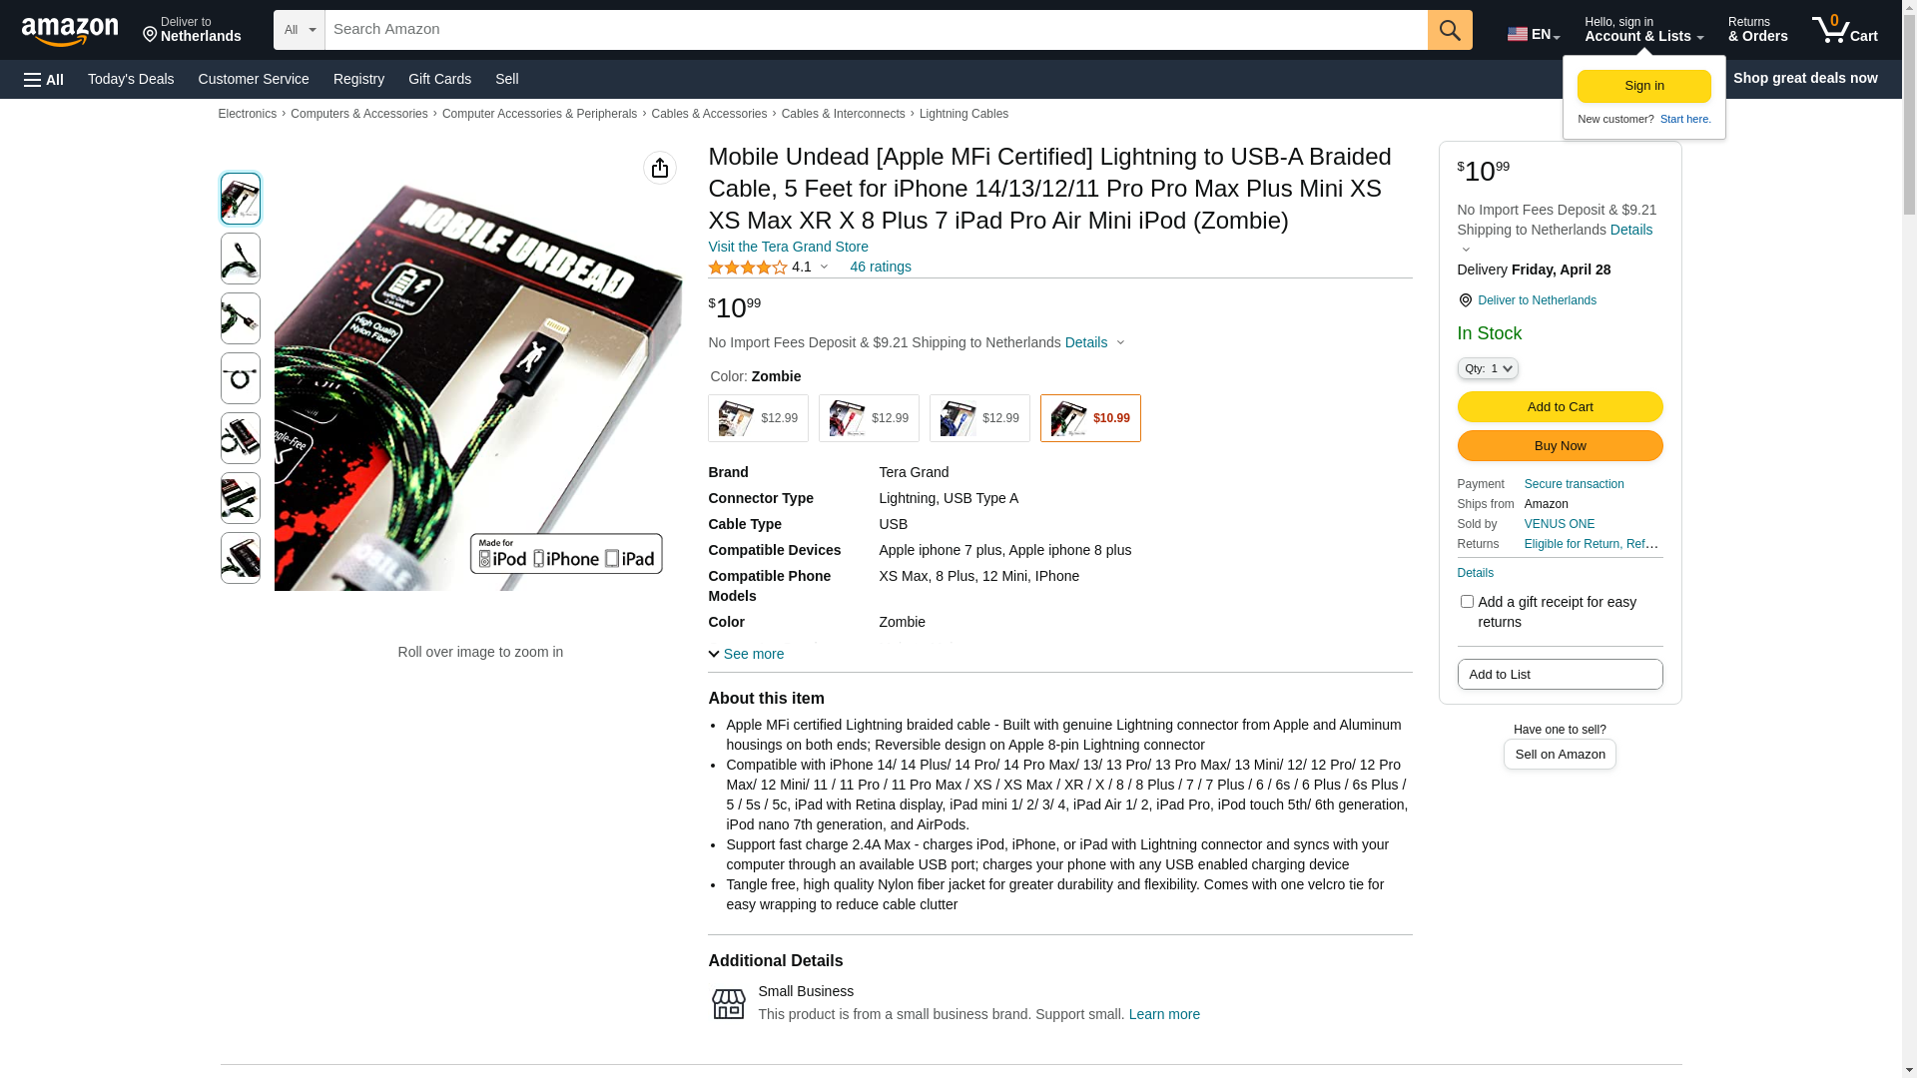
Task: Visit the Tera Grand Store link
Action: coord(788,247)
